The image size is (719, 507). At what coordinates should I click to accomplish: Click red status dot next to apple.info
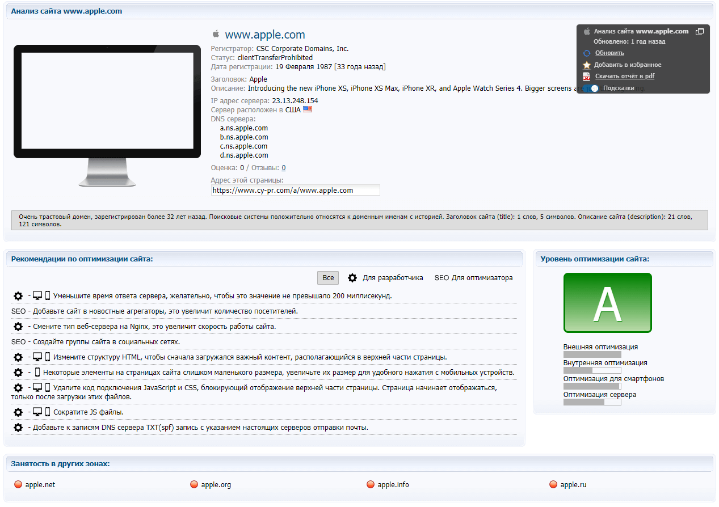(x=371, y=484)
